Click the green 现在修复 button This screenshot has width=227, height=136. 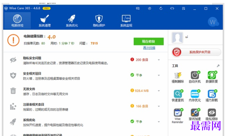(x=149, y=42)
